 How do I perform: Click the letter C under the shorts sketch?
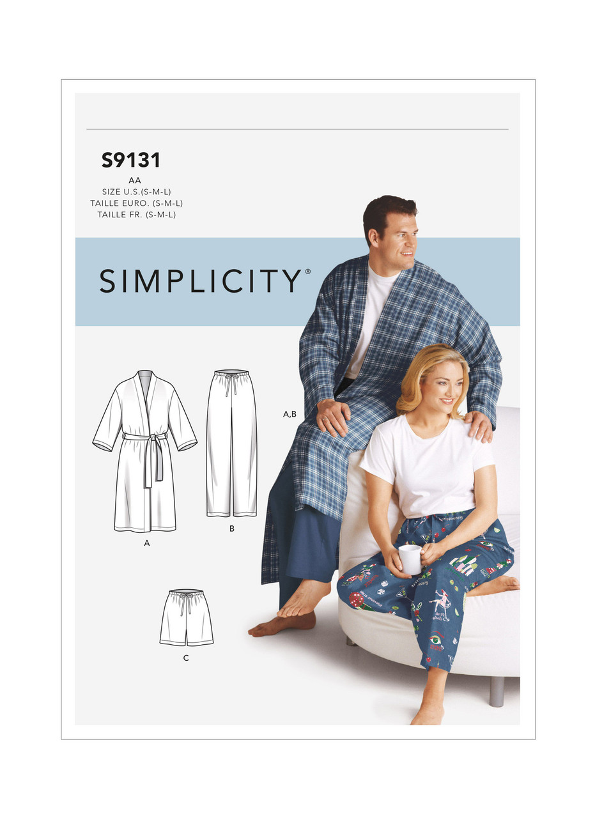coord(186,658)
